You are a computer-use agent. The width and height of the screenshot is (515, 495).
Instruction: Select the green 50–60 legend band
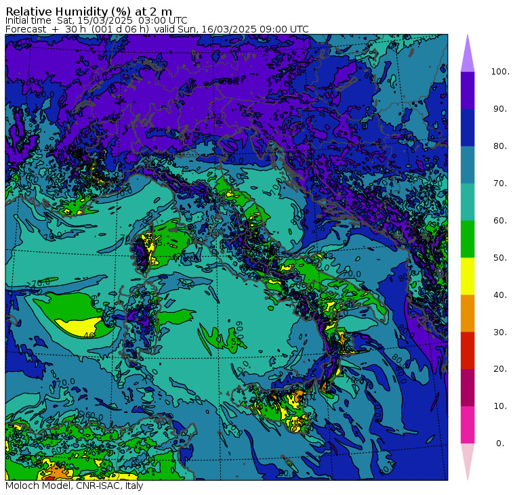pos(468,239)
